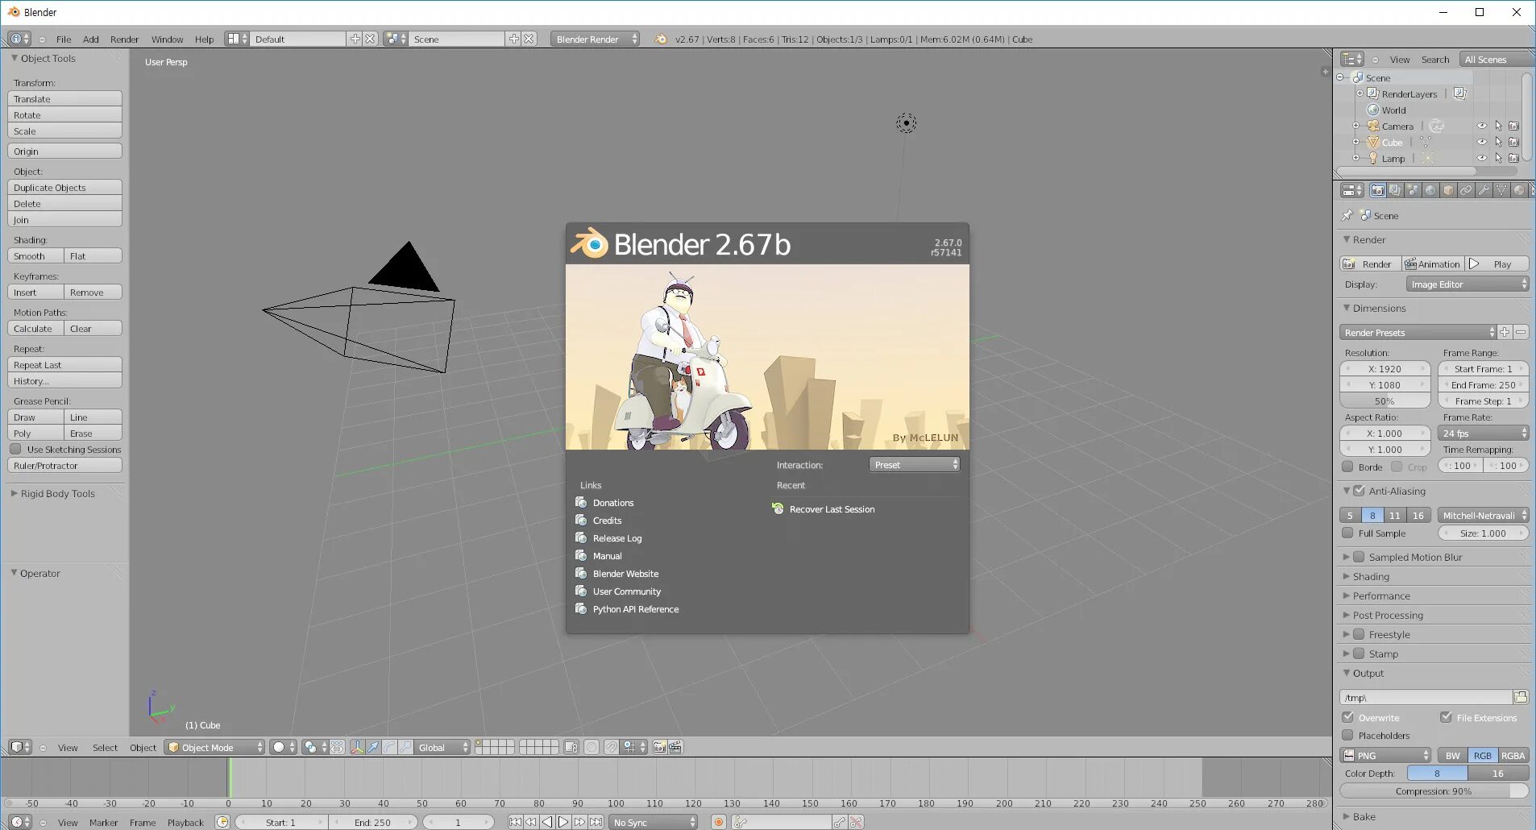1536x830 pixels.
Task: Enable the Full Sample checkbox
Action: click(1347, 533)
